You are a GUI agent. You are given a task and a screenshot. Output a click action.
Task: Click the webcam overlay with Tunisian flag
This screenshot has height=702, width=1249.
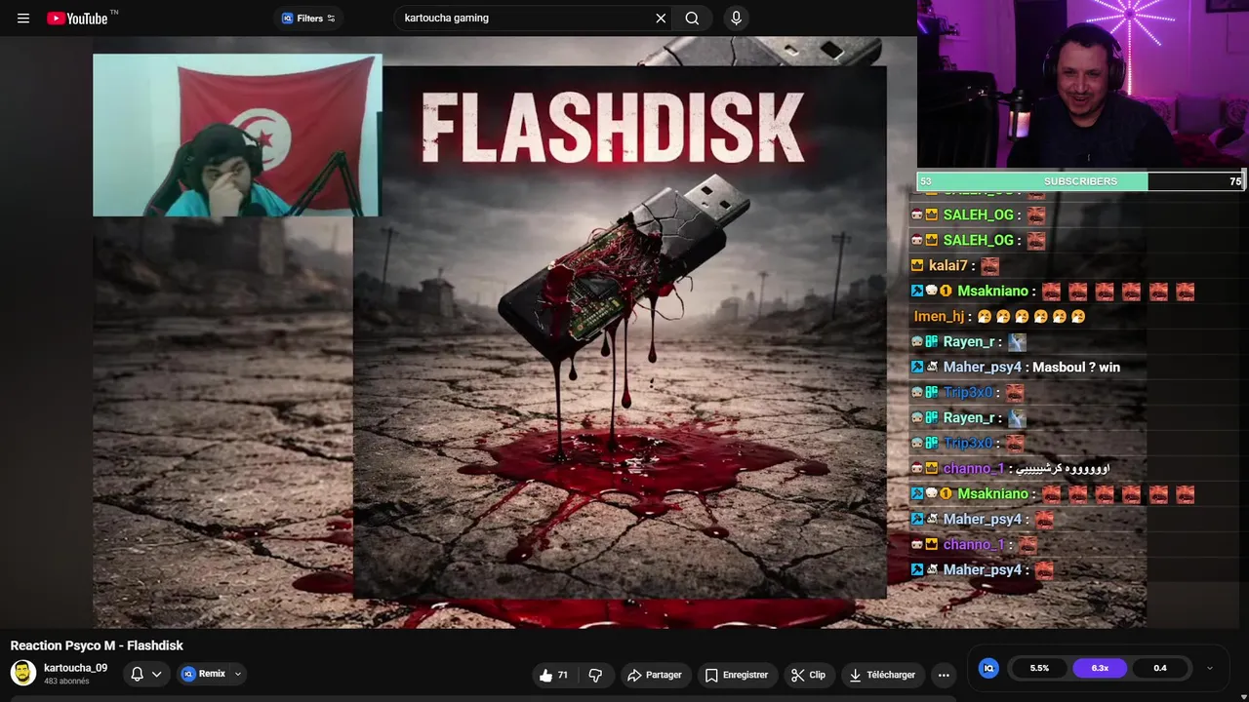[x=237, y=135]
